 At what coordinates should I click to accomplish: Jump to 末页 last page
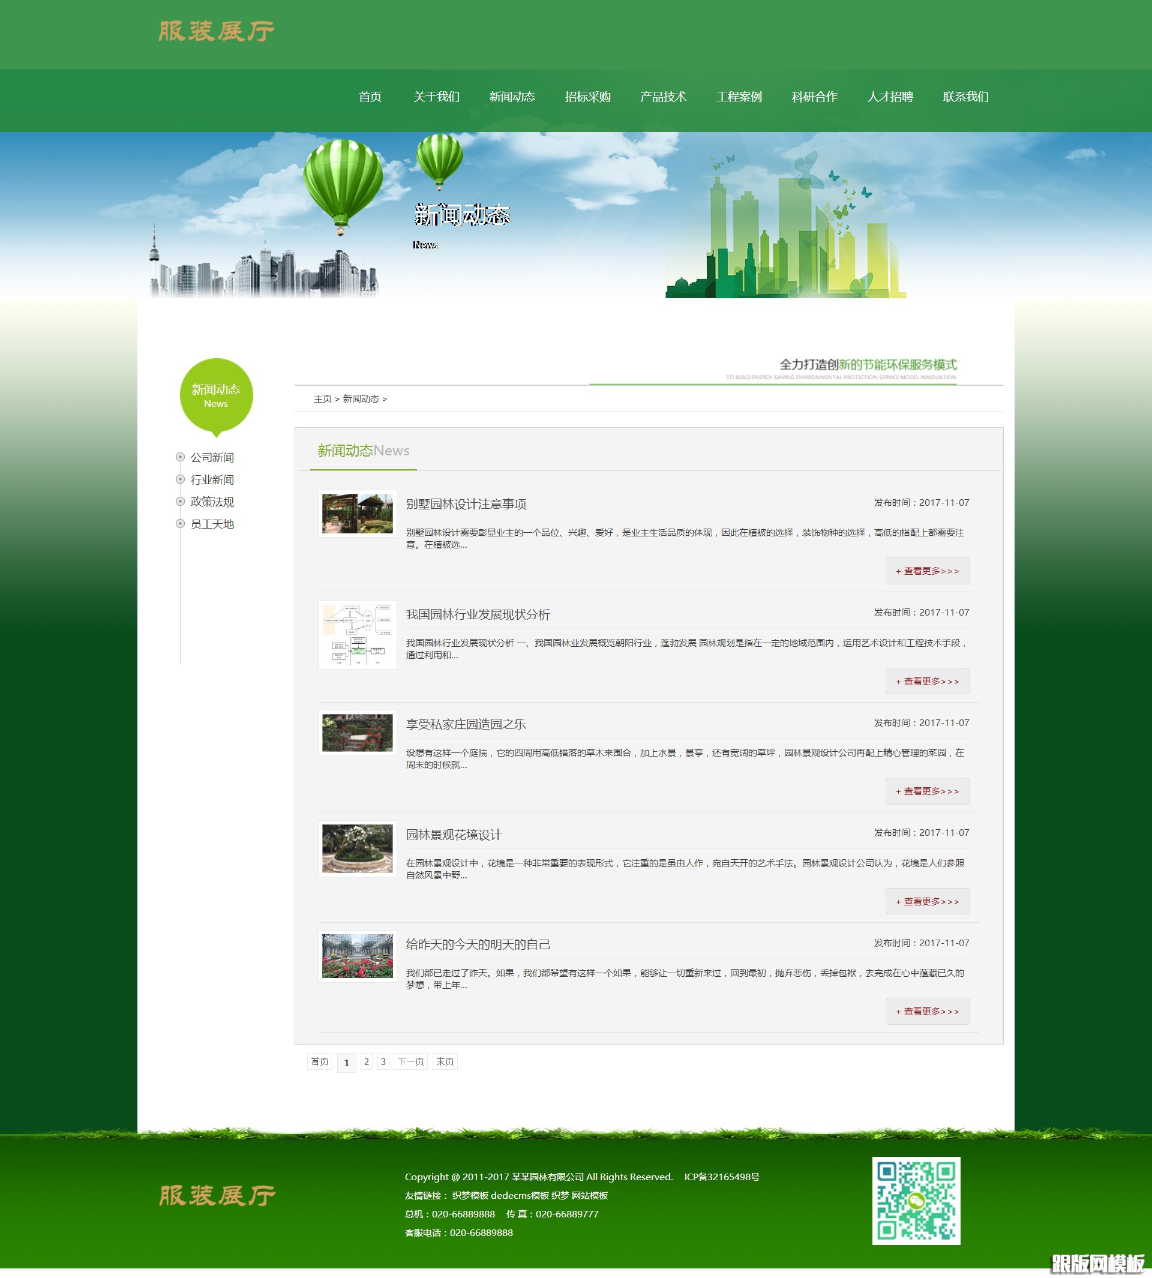(445, 1061)
